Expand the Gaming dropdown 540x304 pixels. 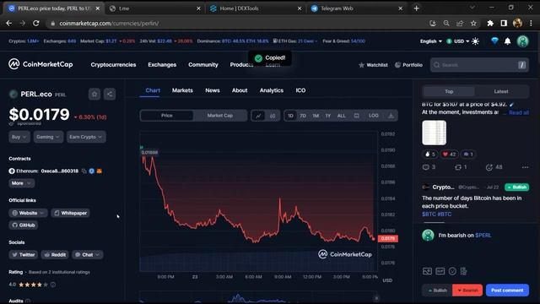[48, 137]
